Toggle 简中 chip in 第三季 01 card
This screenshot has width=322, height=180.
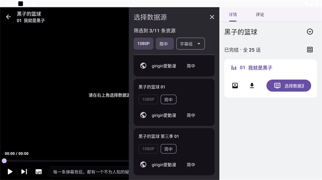[168, 149]
